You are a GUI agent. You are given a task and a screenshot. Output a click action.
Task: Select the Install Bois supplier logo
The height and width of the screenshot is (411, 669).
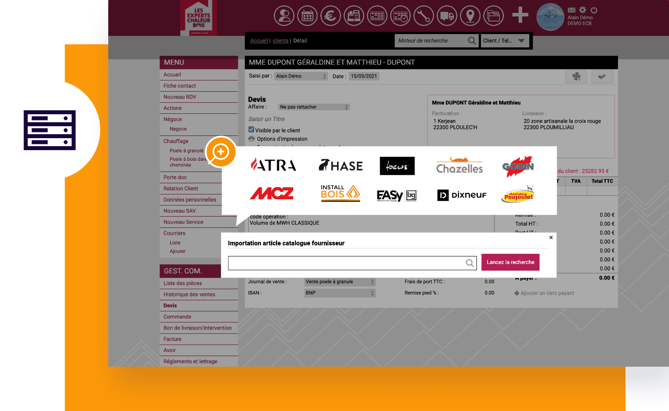(x=340, y=193)
